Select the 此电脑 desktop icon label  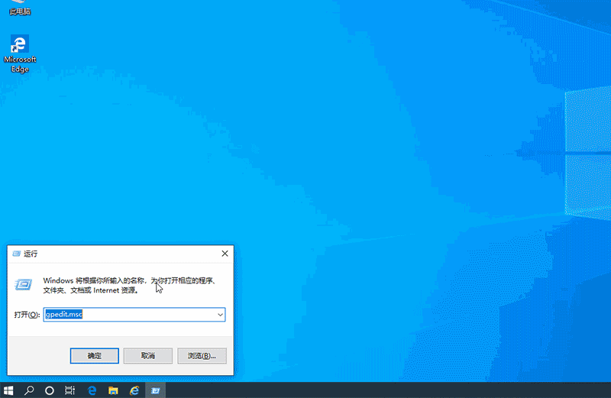[x=20, y=11]
